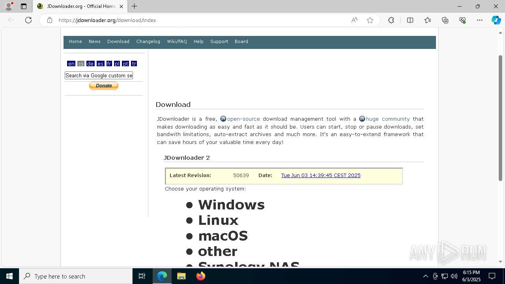Select Download in the navigation bar

[118, 41]
